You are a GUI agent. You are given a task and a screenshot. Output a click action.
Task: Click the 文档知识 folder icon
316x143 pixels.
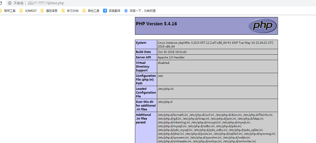pos(21,11)
